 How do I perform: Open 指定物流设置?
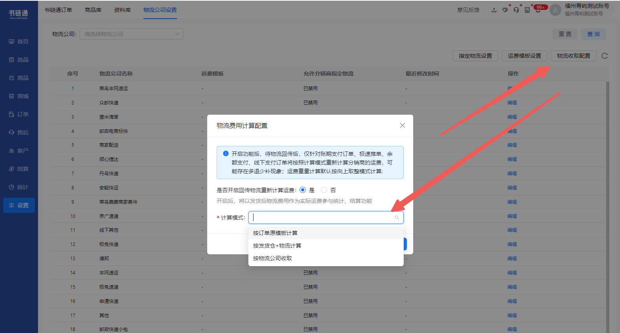tap(475, 56)
